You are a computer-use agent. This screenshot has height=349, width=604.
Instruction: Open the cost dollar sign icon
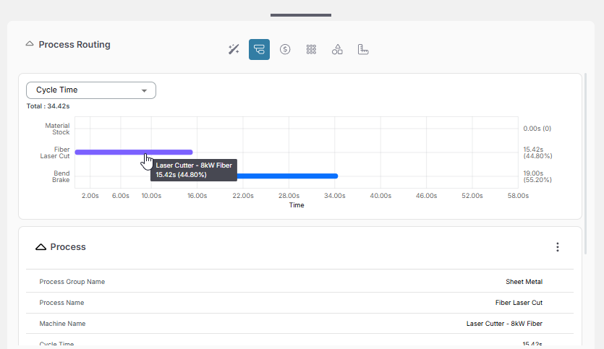point(285,49)
